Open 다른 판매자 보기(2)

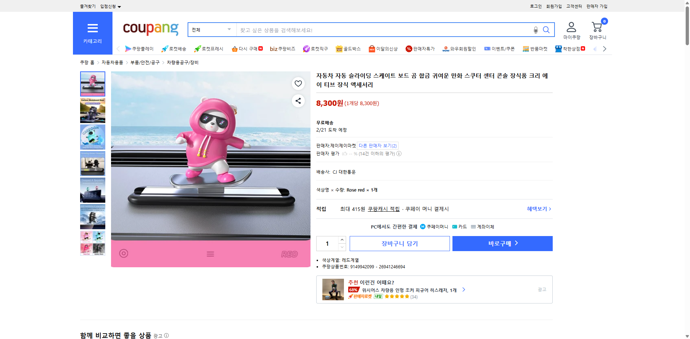click(377, 146)
